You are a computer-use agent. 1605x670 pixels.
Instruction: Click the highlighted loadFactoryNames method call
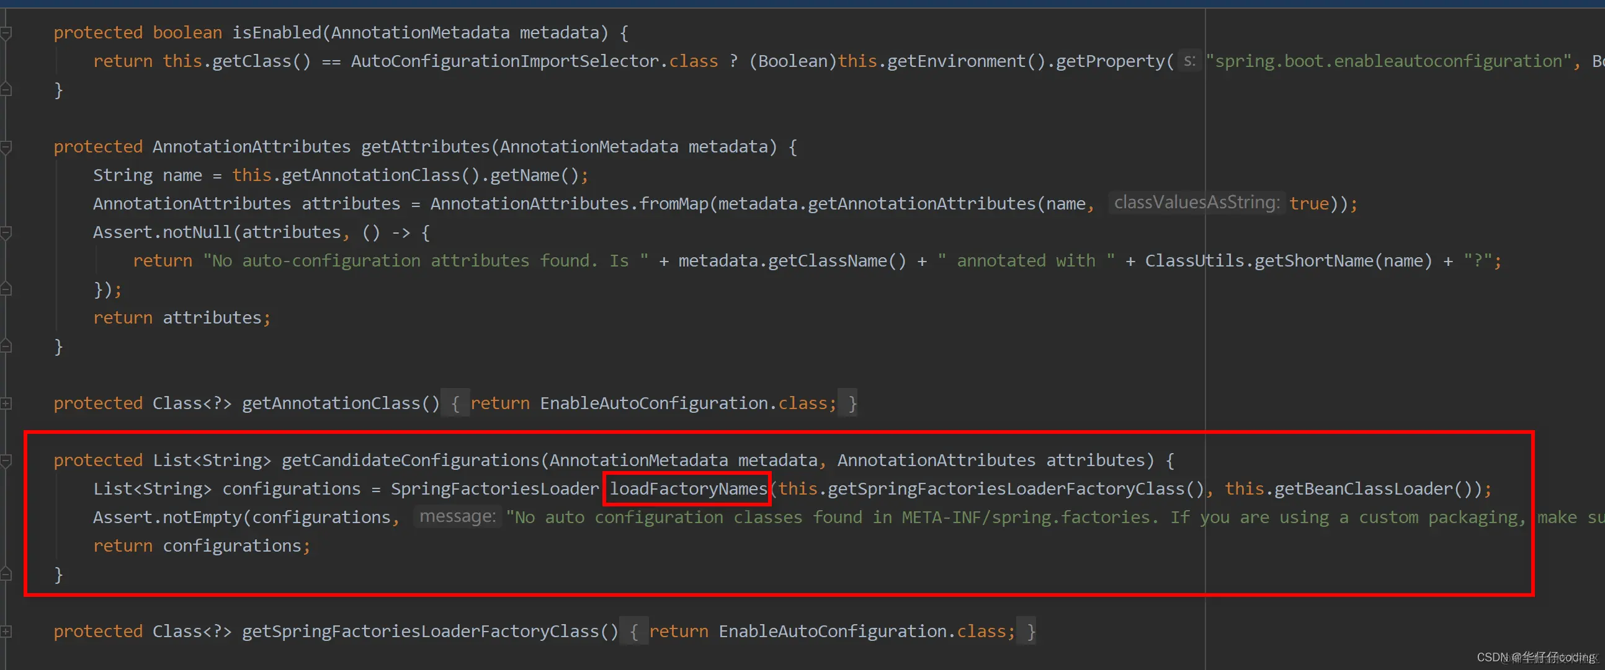coord(688,489)
